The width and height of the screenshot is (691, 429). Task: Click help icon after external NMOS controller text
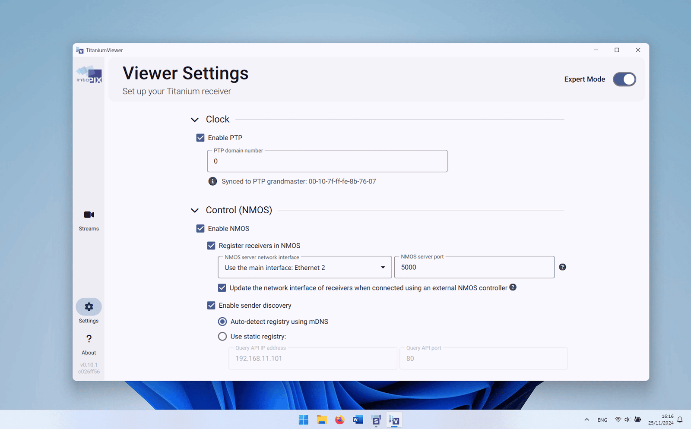point(513,287)
